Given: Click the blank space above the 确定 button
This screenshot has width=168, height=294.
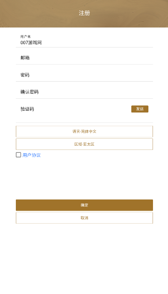Looking at the screenshot, I should [84, 178].
